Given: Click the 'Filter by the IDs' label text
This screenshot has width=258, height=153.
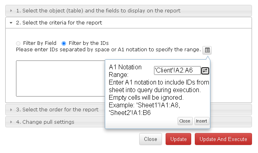Looking at the screenshot, I should click(89, 43).
